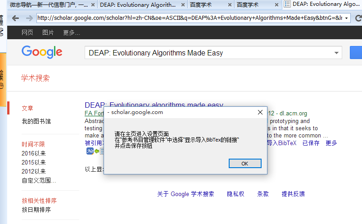Close the first 百度学术 tab

pos(230,5)
